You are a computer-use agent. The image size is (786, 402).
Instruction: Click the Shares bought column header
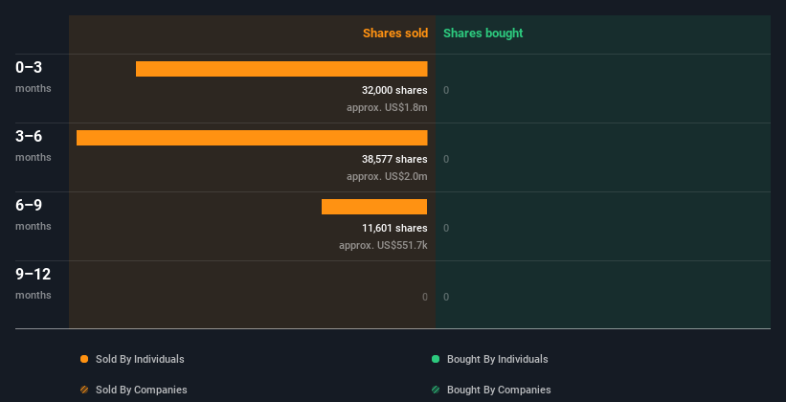point(483,33)
